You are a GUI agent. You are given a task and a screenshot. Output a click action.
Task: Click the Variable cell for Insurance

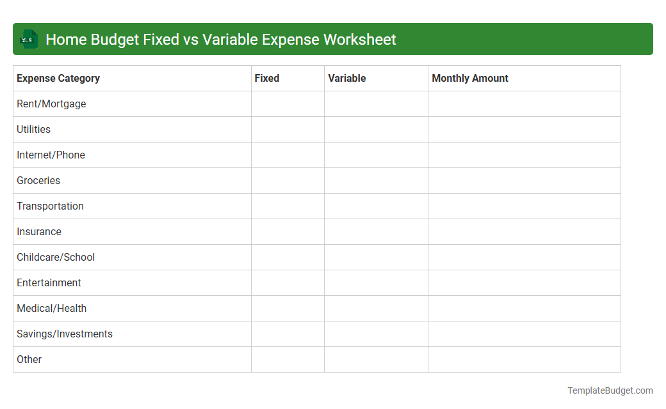(376, 231)
